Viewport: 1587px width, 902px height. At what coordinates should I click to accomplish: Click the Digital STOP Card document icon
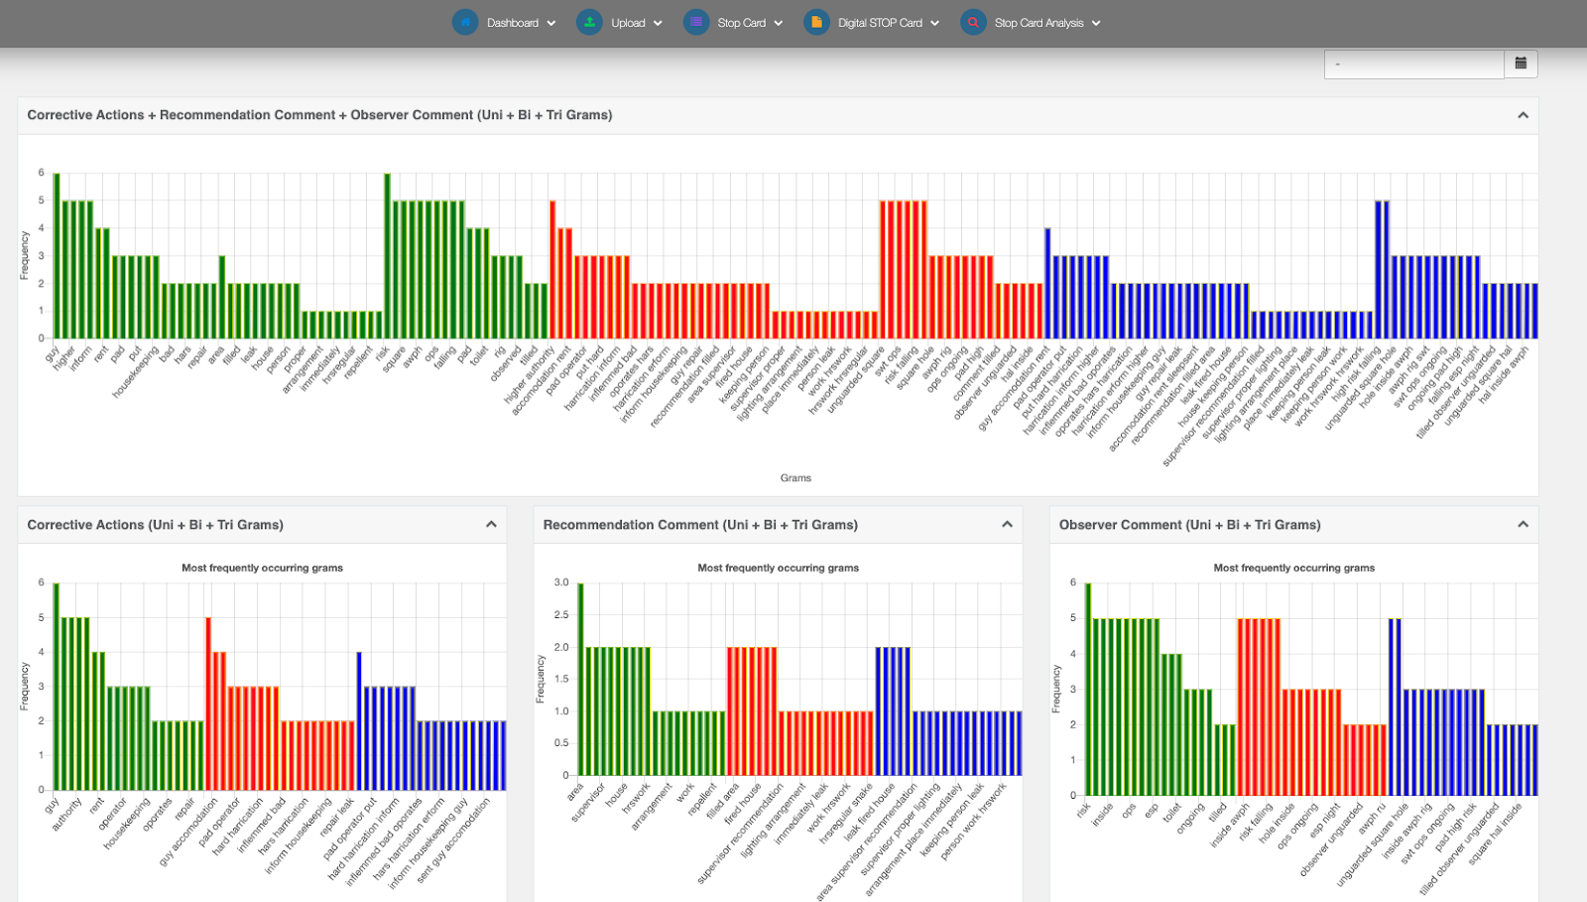816,22
